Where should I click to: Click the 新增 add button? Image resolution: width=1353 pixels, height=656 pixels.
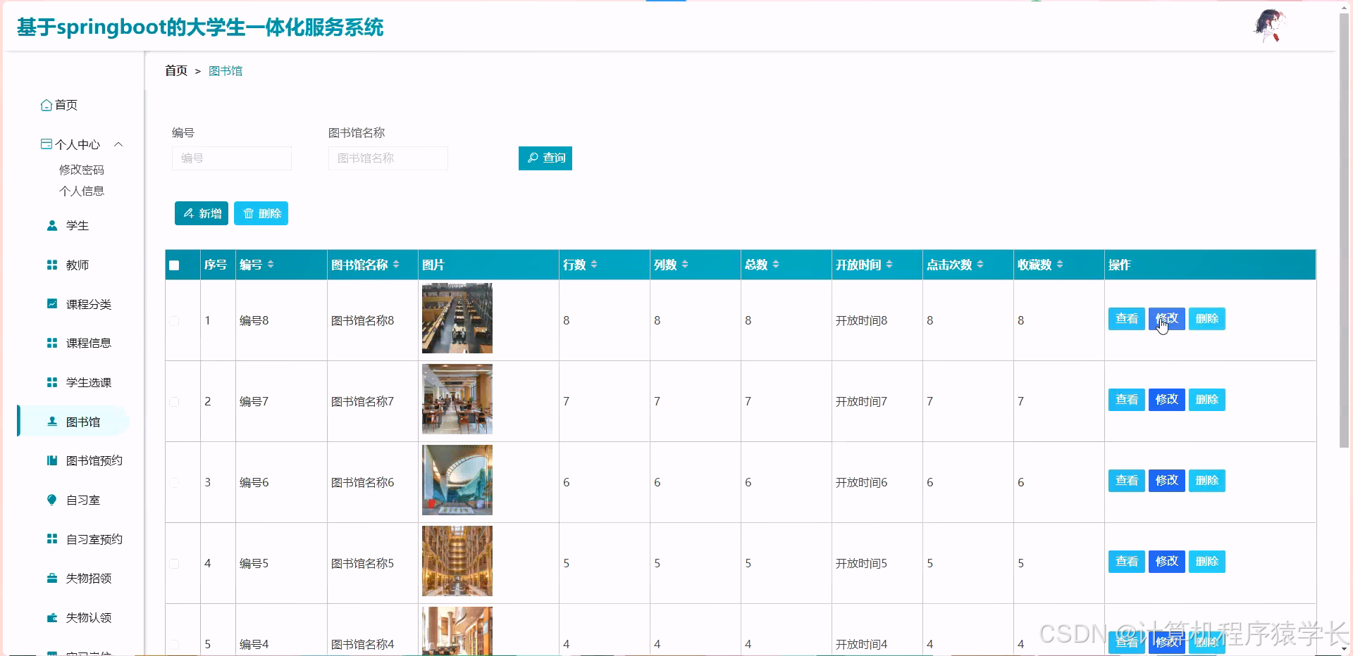pos(202,213)
